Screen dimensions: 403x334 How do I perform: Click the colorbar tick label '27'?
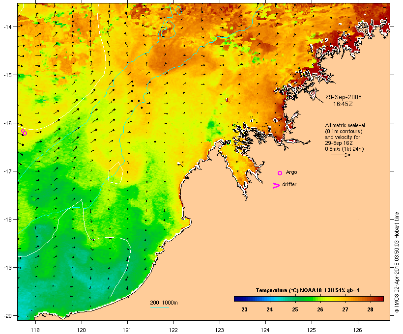pos(345,309)
